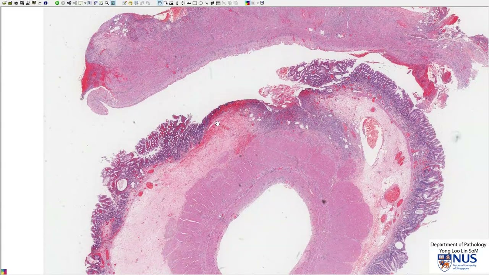The height and width of the screenshot is (275, 489).
Task: Select the hand pan tool
Action: [160, 3]
